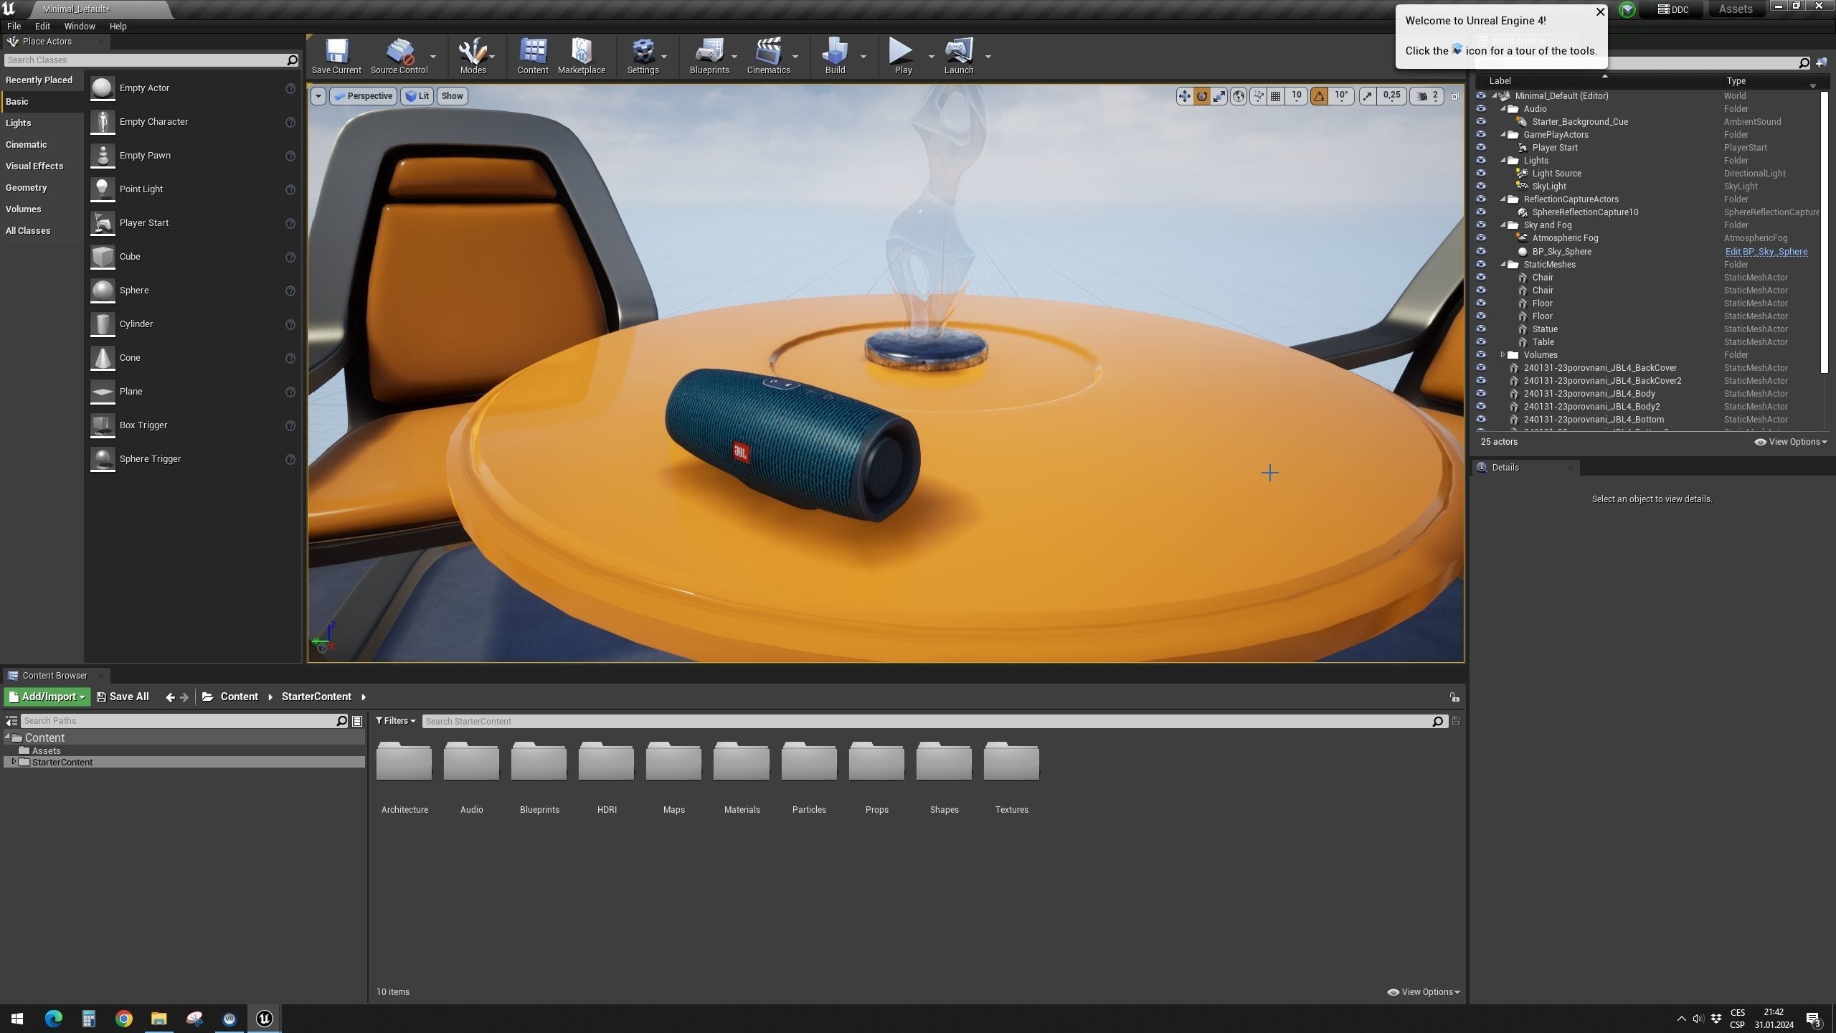This screenshot has height=1033, width=1836.
Task: Click Save All in Content Browser
Action: coord(123,697)
